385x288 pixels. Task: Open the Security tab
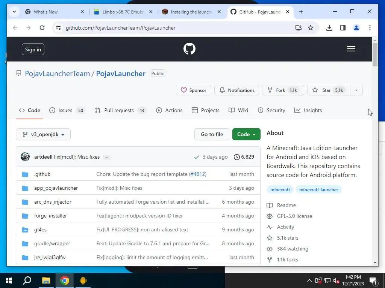coord(271,111)
